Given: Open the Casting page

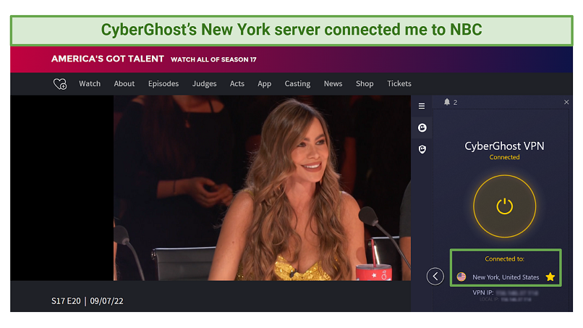Looking at the screenshot, I should pyautogui.click(x=297, y=84).
